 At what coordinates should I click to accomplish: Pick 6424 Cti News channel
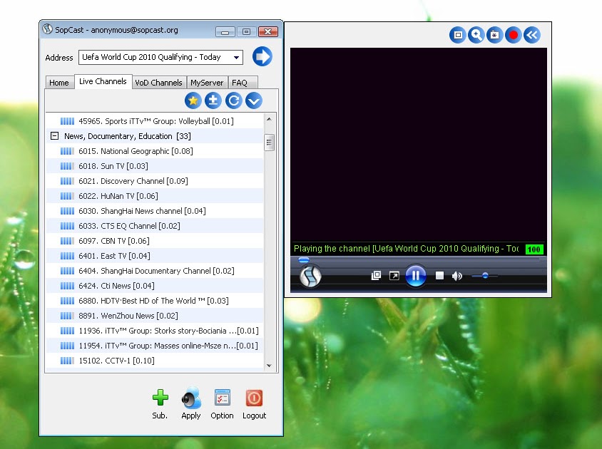tap(155, 286)
